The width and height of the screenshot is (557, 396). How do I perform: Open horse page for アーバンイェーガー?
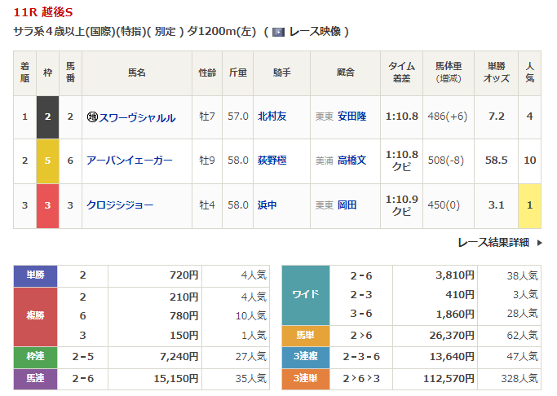point(130,161)
